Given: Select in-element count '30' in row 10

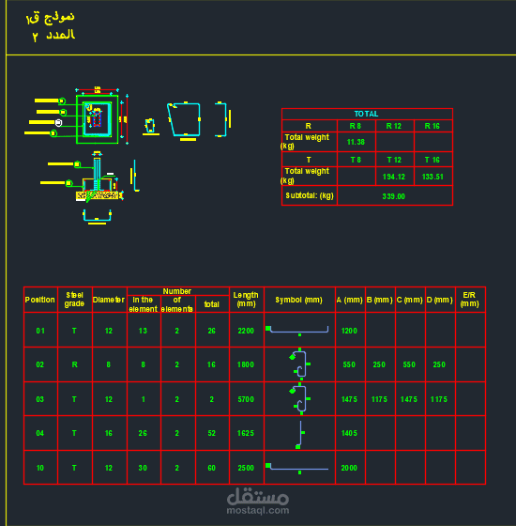Looking at the screenshot, I should pos(143,468).
